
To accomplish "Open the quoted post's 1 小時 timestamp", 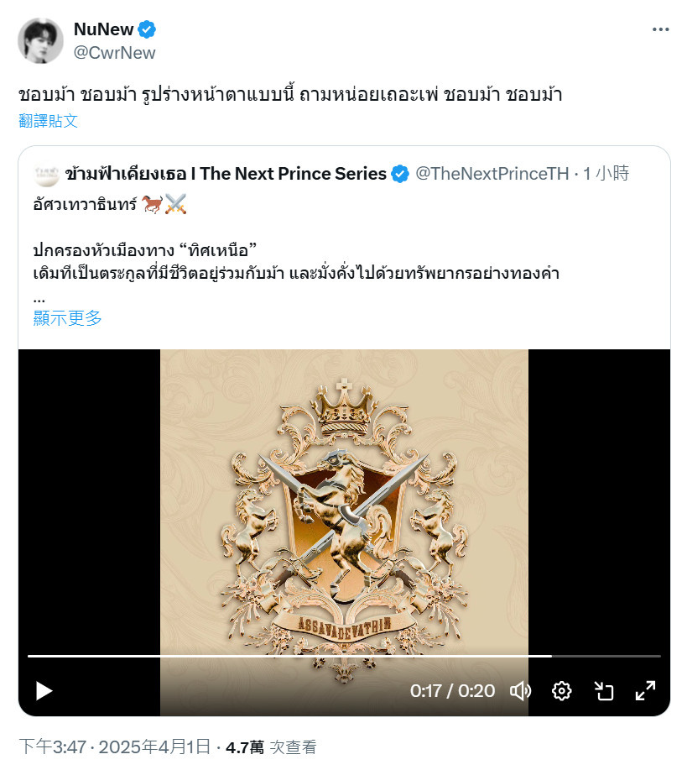I will [x=606, y=173].
